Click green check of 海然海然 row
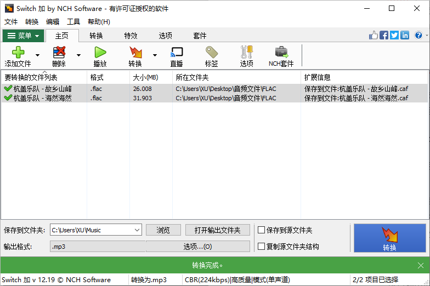430x286 pixels. tap(8, 98)
